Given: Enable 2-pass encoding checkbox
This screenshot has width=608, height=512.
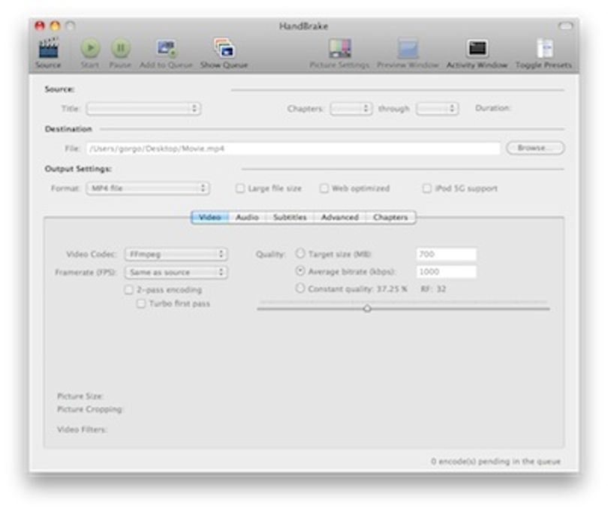Looking at the screenshot, I should (x=128, y=290).
